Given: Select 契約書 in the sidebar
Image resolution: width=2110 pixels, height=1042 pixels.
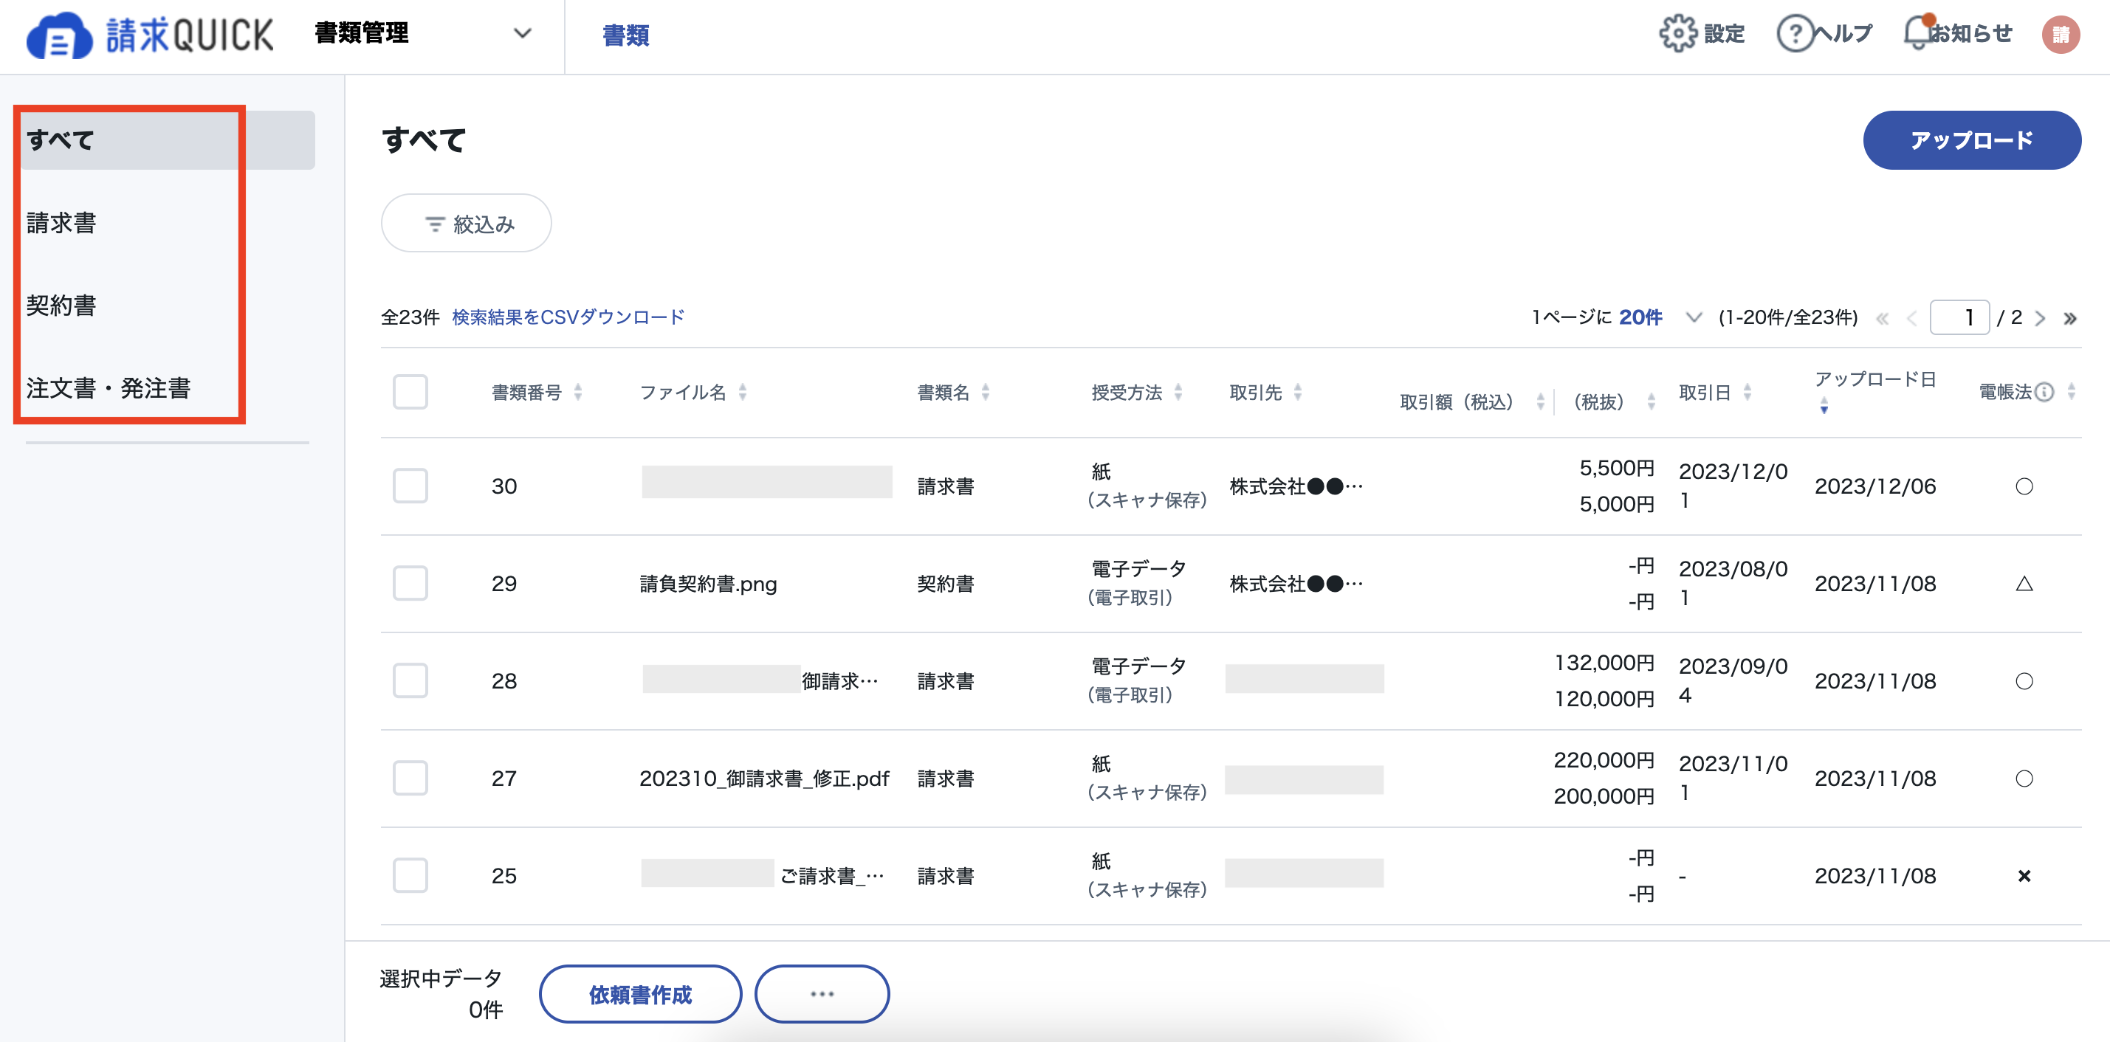Looking at the screenshot, I should 61,306.
